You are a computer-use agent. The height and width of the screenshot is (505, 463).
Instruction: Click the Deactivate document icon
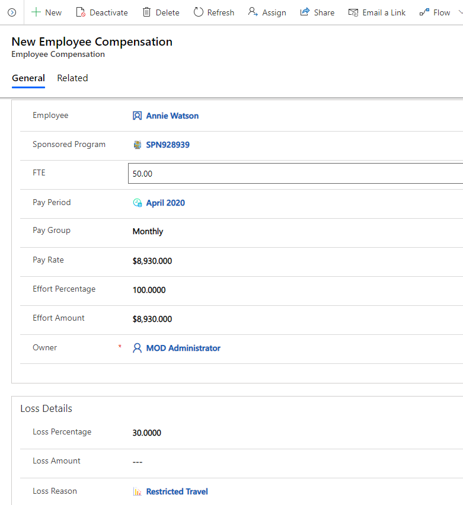pos(81,12)
